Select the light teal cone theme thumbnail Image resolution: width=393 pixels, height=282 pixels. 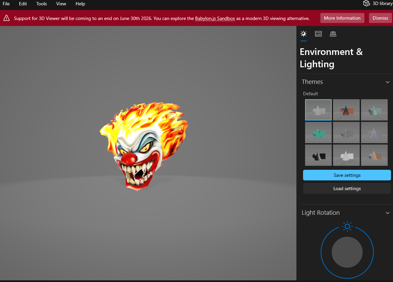[374, 110]
